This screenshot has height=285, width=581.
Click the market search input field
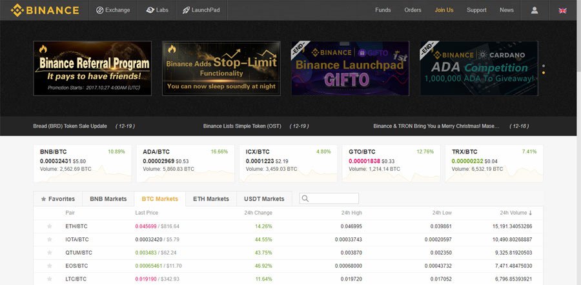point(329,199)
